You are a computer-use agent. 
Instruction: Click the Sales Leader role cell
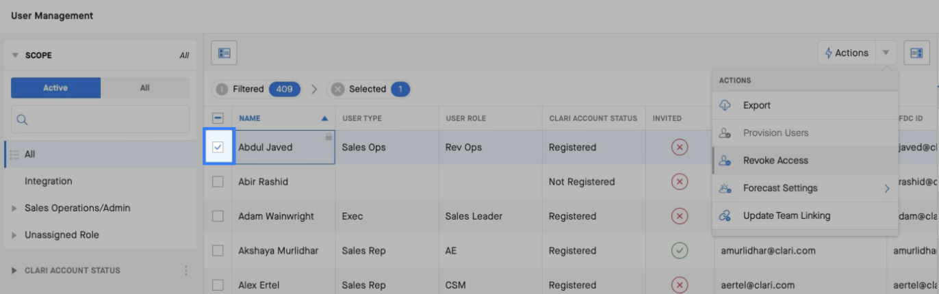pyautogui.click(x=474, y=216)
